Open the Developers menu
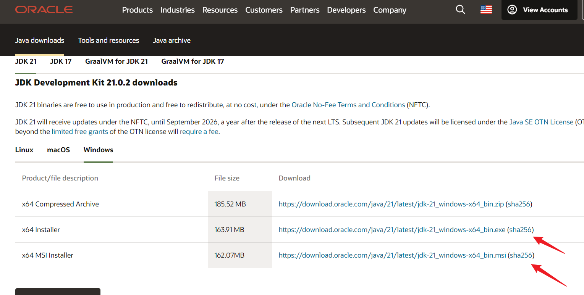 pos(346,10)
